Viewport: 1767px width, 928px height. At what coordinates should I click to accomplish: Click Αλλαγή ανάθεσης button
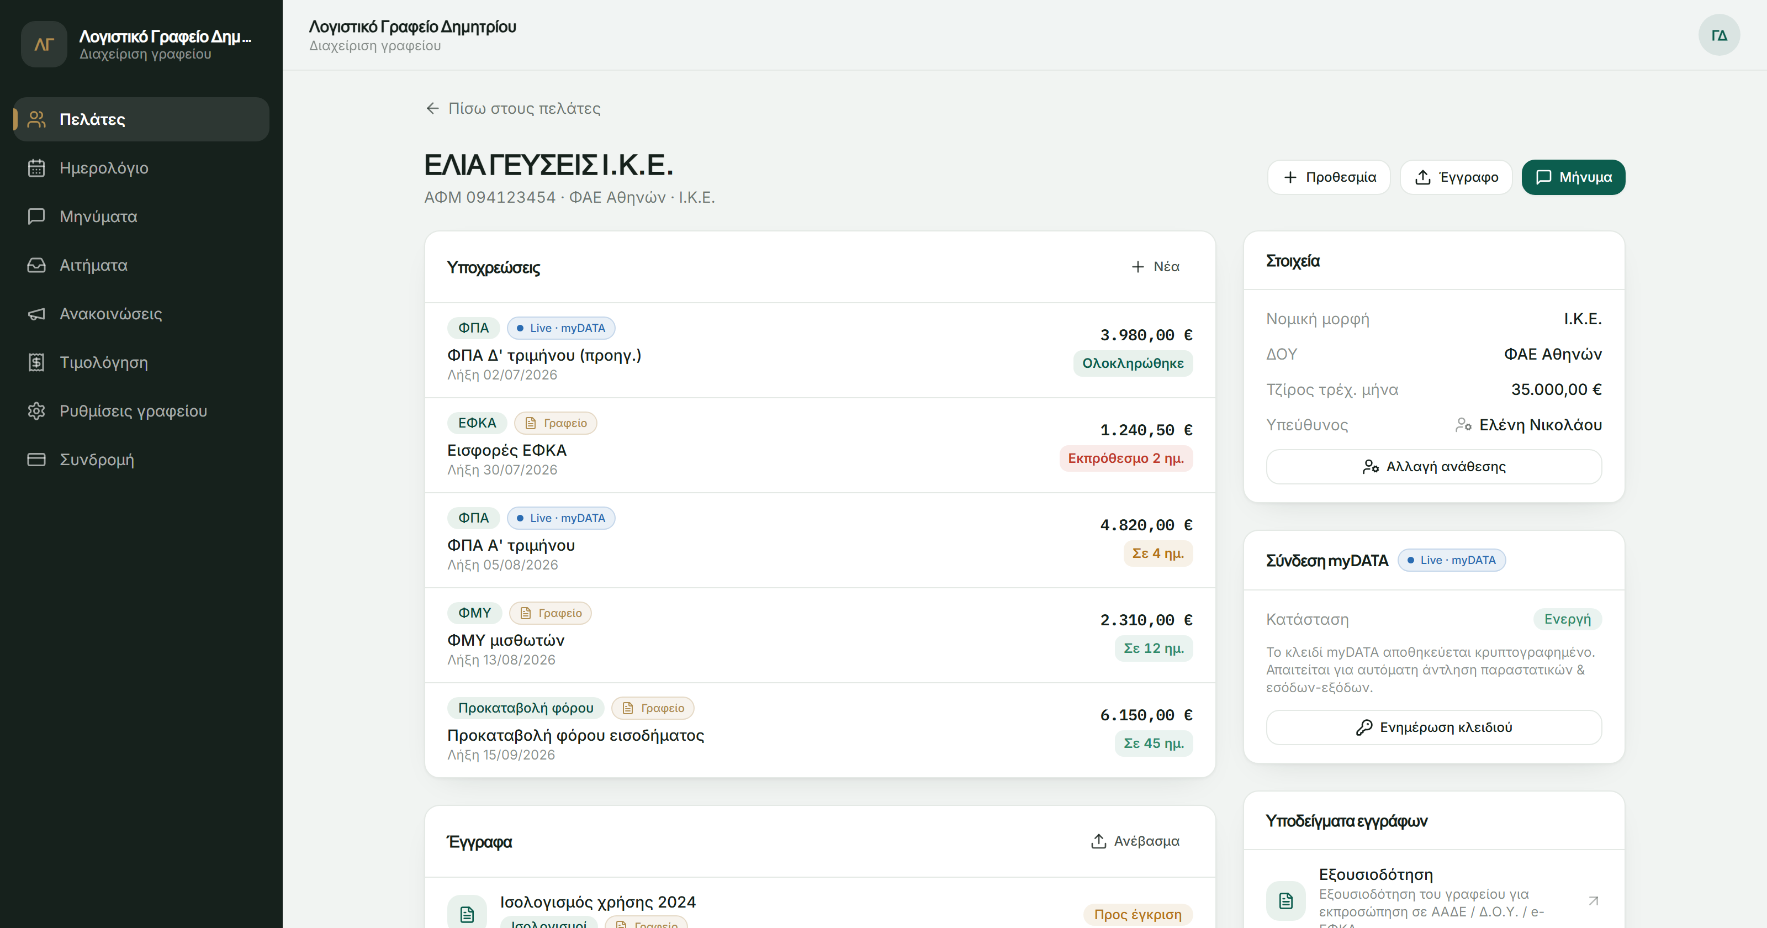click(1433, 467)
